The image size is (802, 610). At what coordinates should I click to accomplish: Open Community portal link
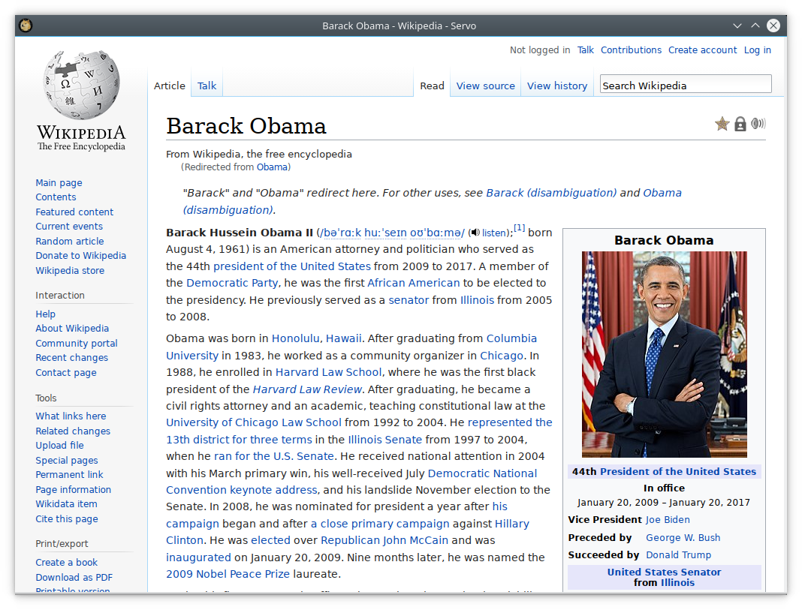point(76,344)
